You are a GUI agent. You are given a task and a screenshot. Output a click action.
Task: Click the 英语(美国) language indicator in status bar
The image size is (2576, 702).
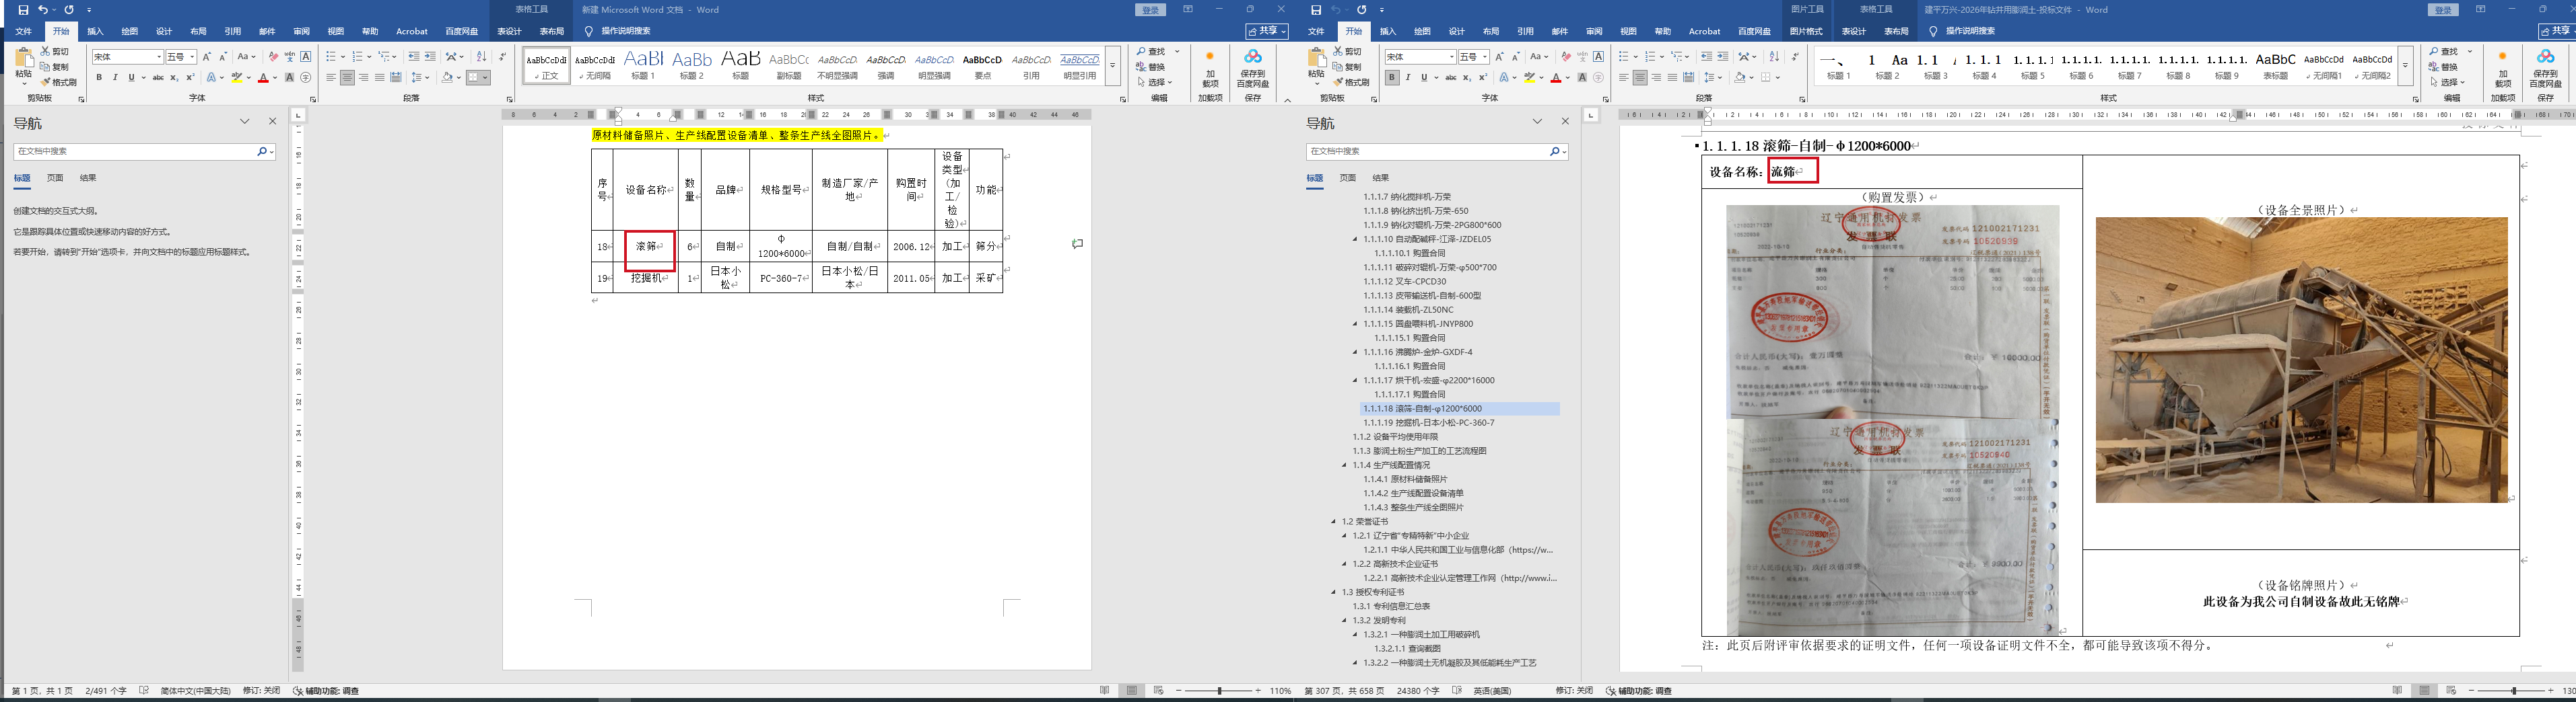pyautogui.click(x=1491, y=691)
